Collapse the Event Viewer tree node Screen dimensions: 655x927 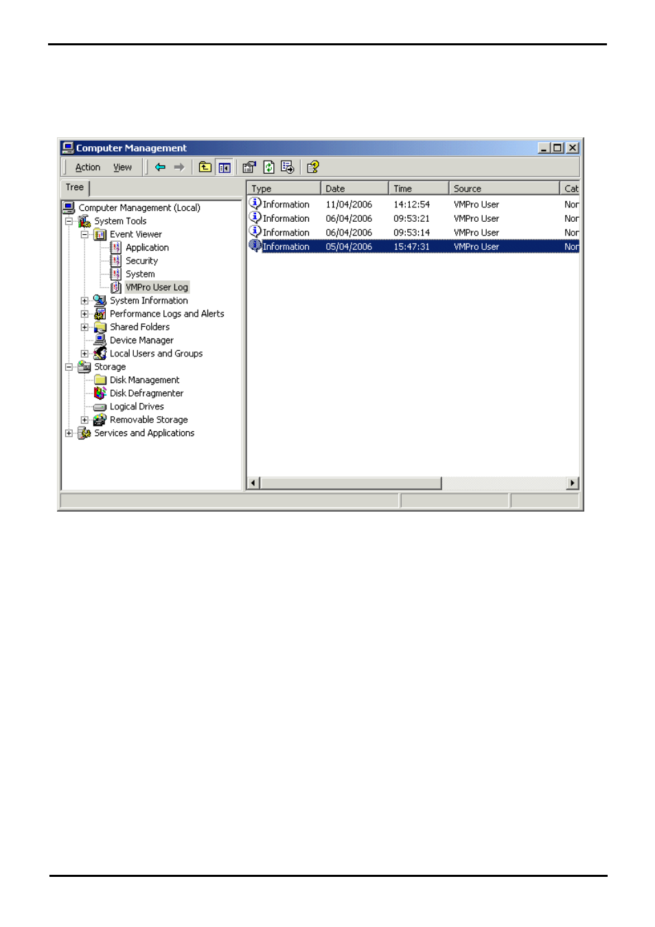pyautogui.click(x=84, y=234)
